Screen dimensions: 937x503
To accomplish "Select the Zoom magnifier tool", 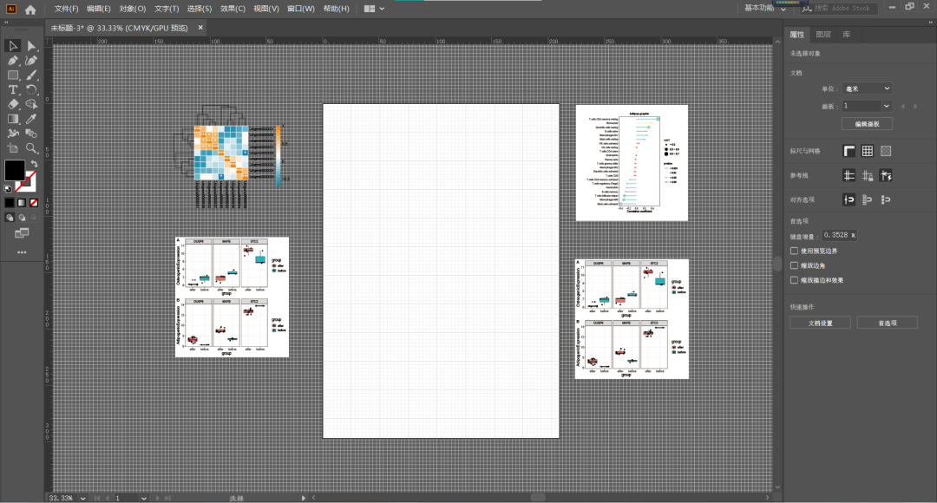I will (x=31, y=148).
